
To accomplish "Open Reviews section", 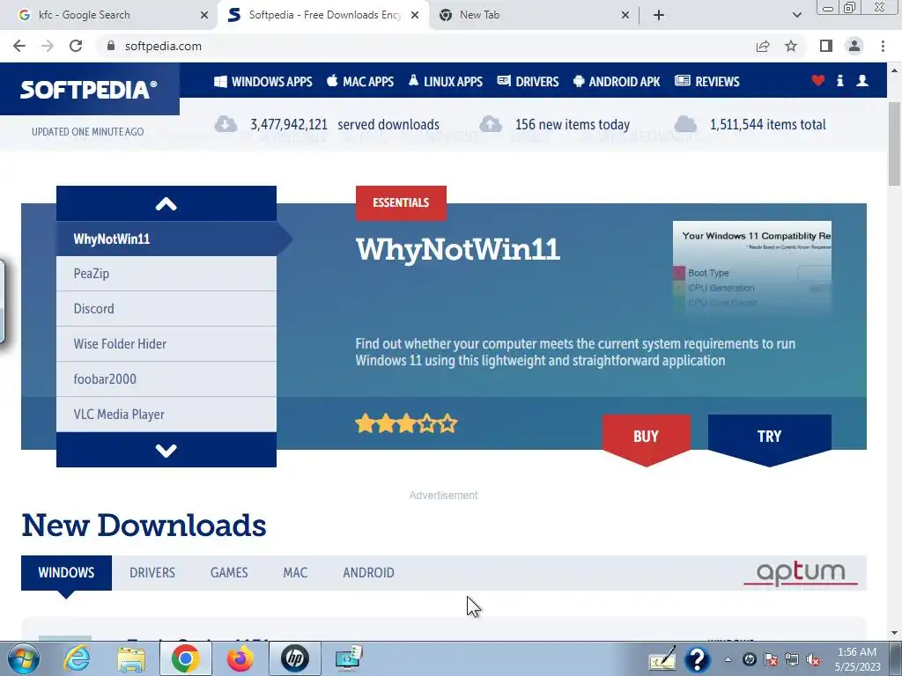I will pyautogui.click(x=707, y=82).
